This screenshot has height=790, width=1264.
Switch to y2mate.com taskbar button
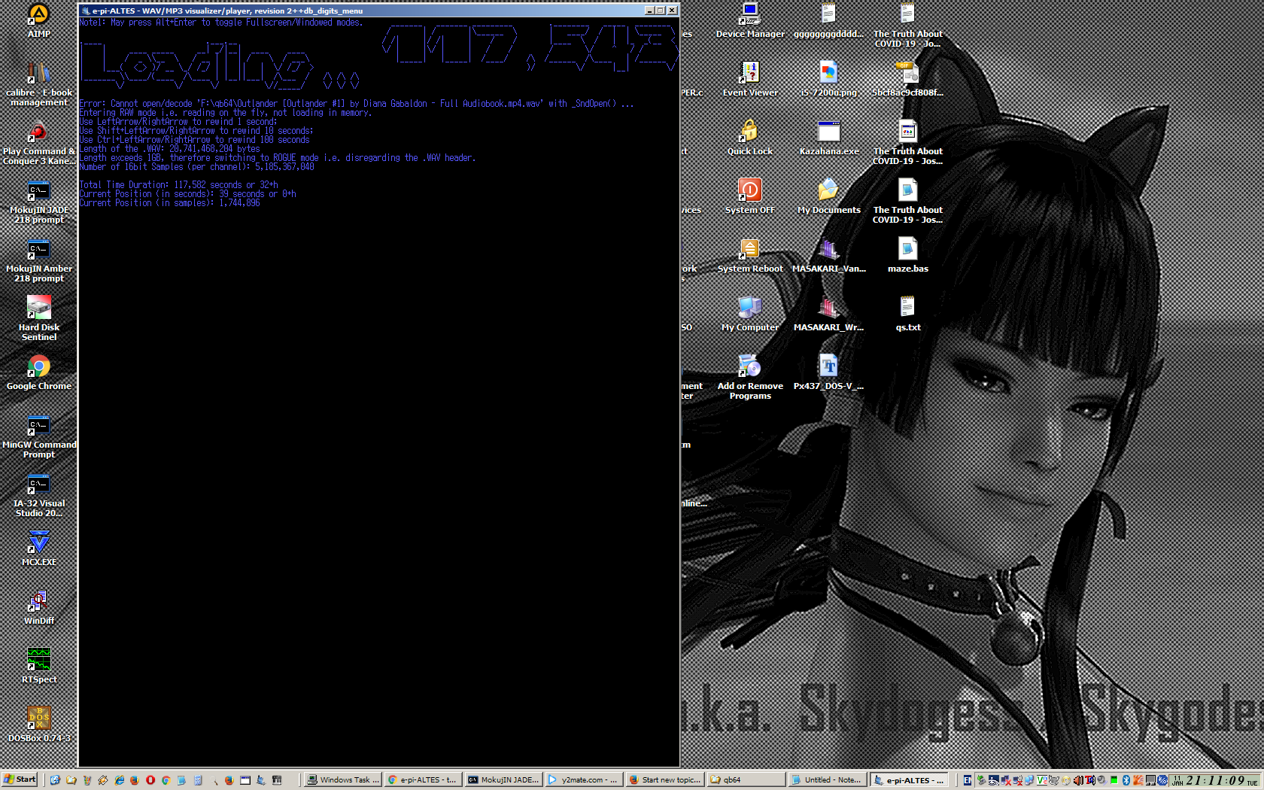(x=582, y=779)
